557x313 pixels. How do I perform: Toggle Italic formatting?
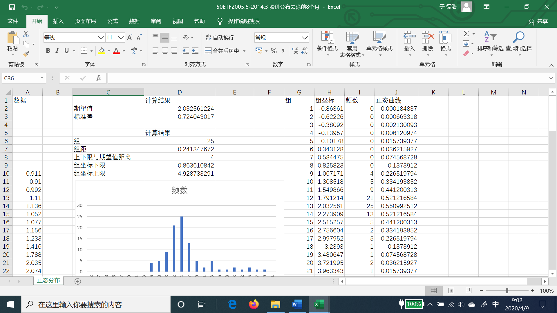point(57,51)
